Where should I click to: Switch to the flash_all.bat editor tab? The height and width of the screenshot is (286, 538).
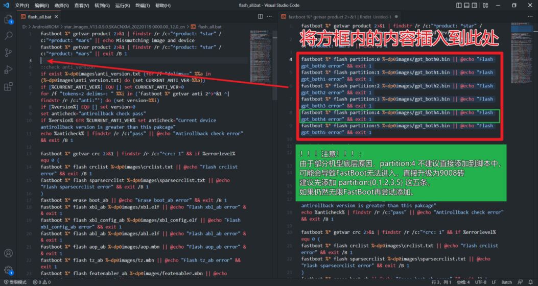pos(39,17)
